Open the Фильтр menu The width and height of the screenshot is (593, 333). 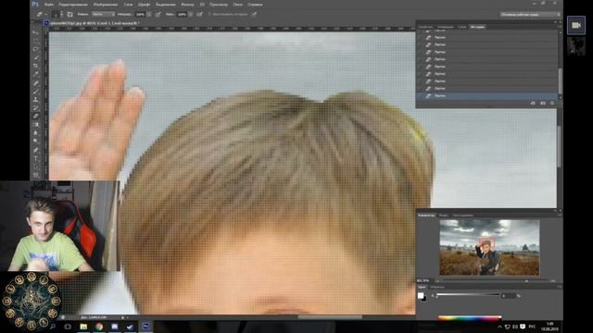187,5
